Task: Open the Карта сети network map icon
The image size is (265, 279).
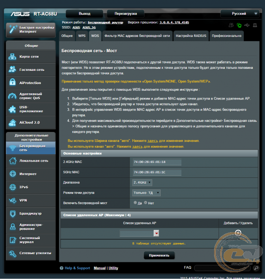Action: pyautogui.click(x=12, y=56)
